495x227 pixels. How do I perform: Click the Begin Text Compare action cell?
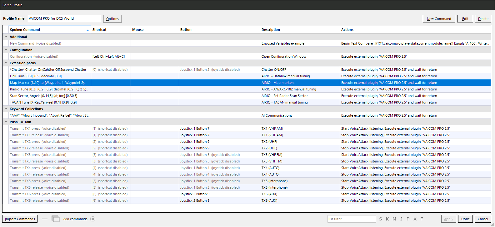point(415,43)
